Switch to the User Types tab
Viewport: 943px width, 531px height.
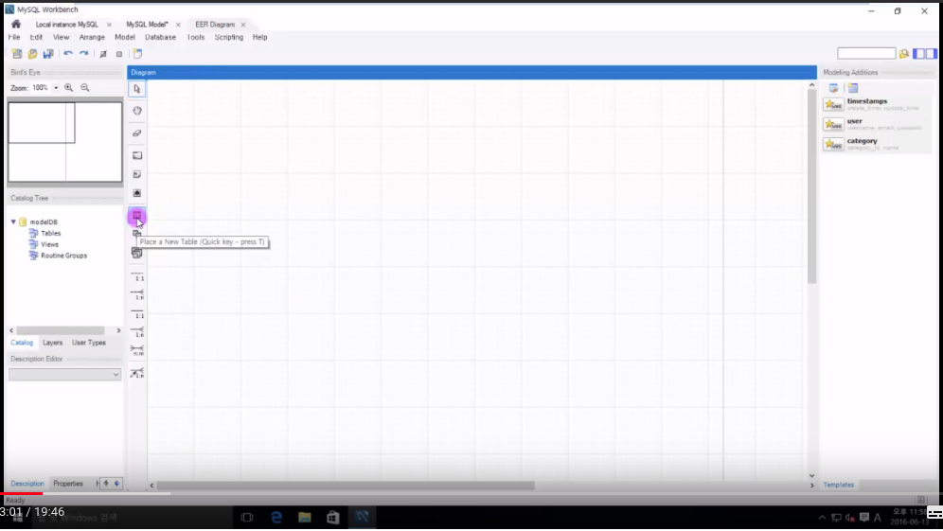click(x=88, y=343)
